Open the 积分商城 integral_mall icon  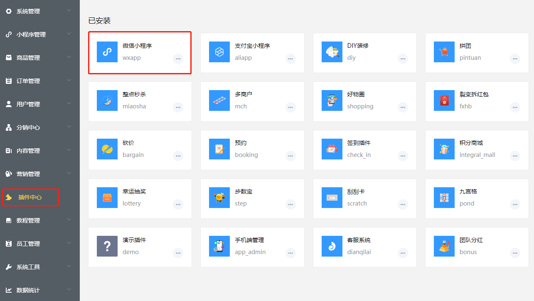pos(444,149)
